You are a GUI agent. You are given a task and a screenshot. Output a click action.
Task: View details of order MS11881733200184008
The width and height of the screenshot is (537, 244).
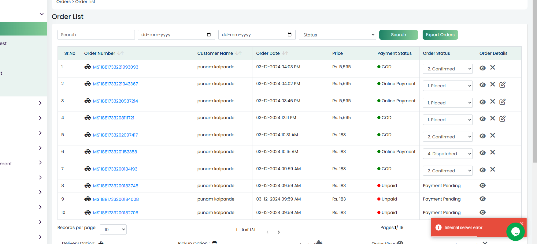pos(483,199)
